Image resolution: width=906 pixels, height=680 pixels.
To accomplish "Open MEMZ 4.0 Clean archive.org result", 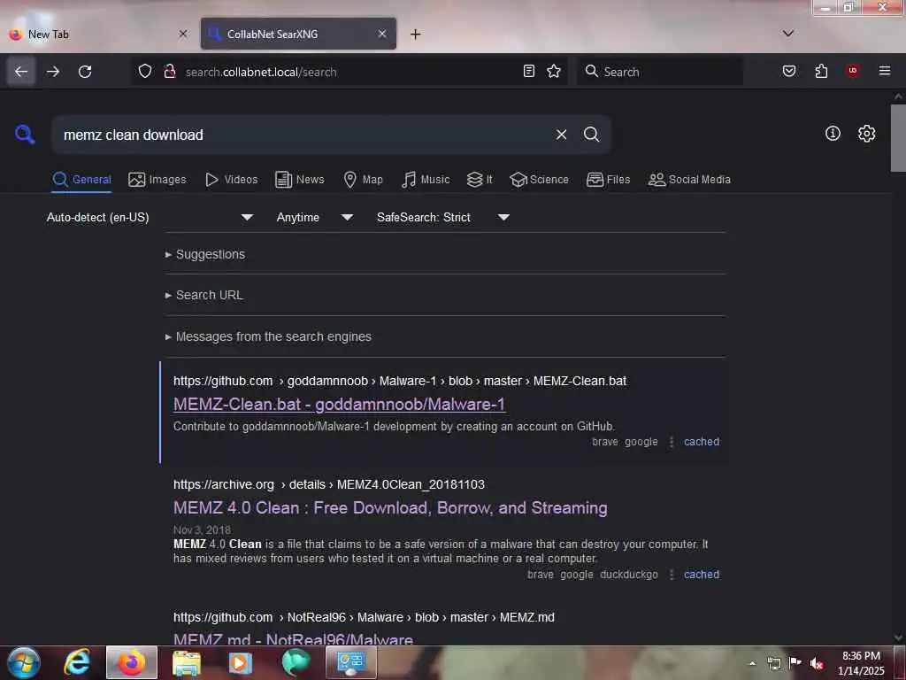I will [390, 507].
